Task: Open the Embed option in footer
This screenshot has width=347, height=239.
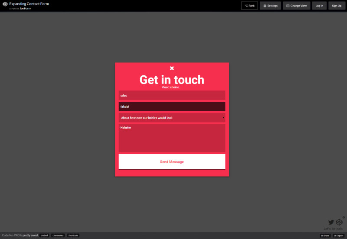Action: pyautogui.click(x=44, y=236)
